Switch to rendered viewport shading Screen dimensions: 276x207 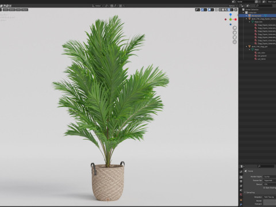pyautogui.click(x=229, y=10)
